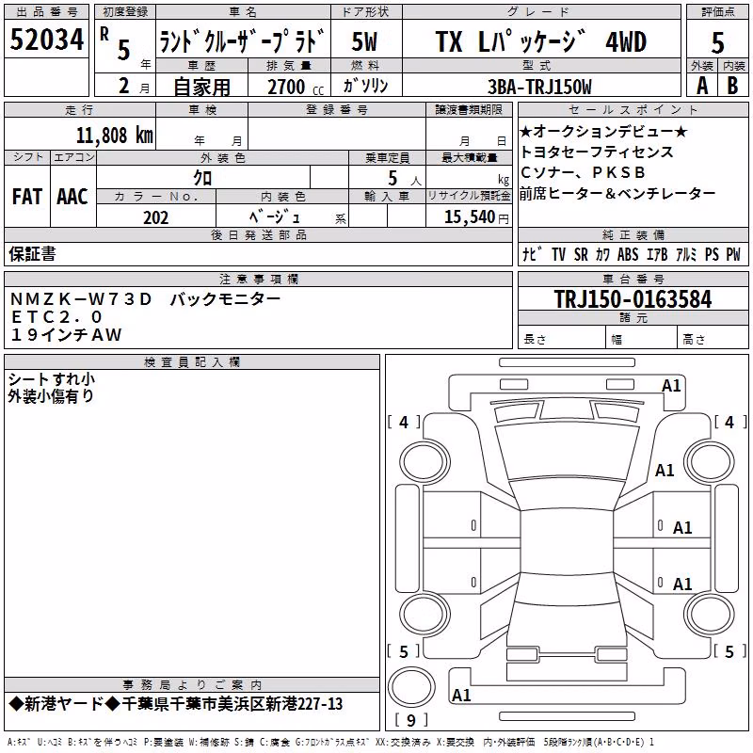Click the 19インチAW note
This screenshot has width=753, height=753.
click(66, 335)
